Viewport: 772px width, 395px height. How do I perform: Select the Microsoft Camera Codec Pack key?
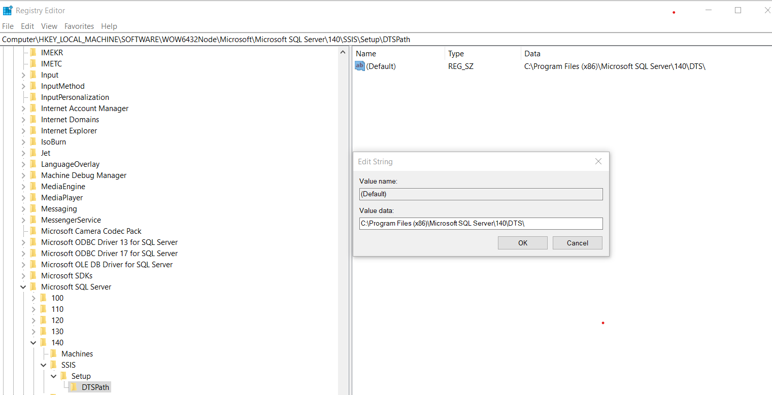tap(91, 231)
